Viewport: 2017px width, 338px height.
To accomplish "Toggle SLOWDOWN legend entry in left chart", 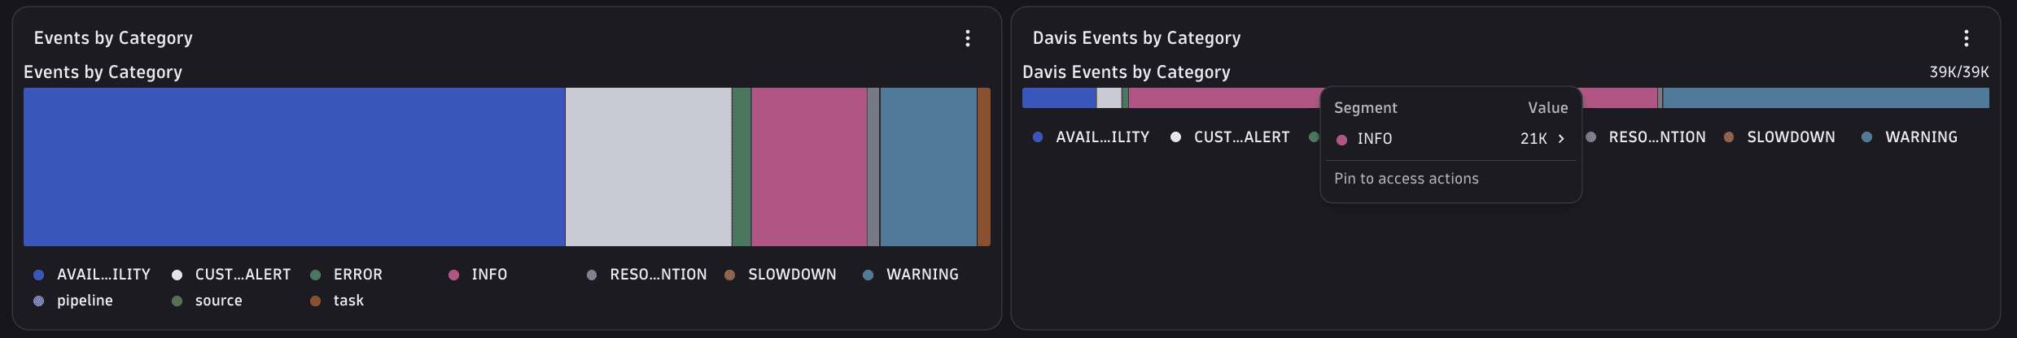I will pos(781,275).
